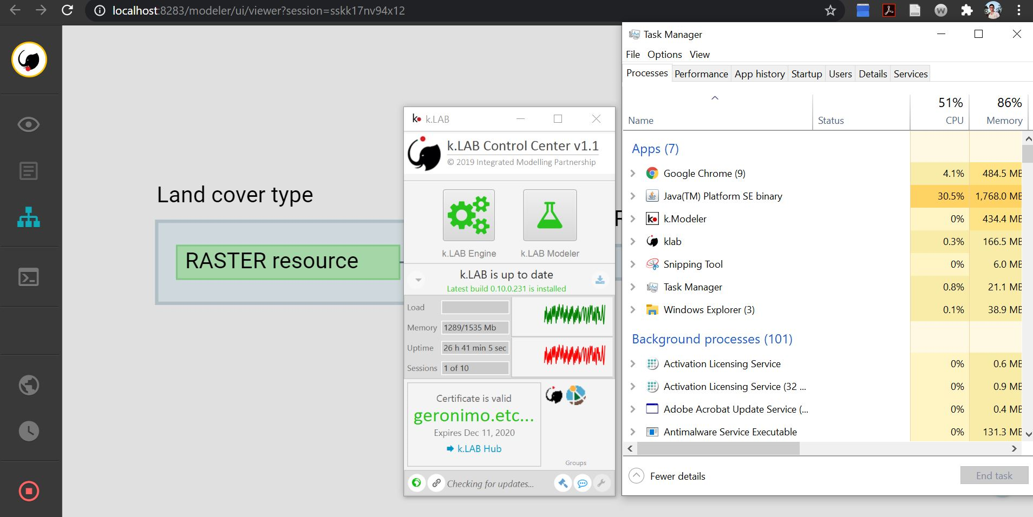Open the k.LAB Hub link

[474, 448]
